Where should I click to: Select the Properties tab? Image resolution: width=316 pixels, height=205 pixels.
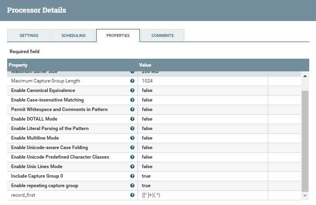point(118,35)
